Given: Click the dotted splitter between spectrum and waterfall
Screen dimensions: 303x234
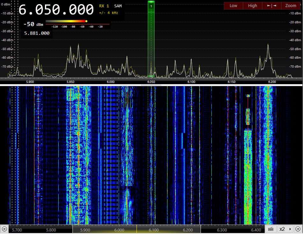Looking at the screenshot, I should [x=151, y=85].
